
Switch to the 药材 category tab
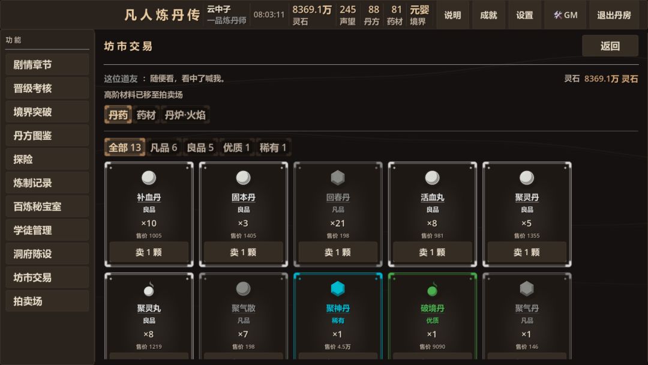pyautogui.click(x=146, y=115)
